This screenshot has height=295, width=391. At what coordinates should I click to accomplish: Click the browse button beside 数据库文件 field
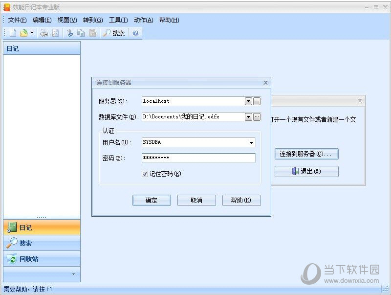tap(257, 117)
